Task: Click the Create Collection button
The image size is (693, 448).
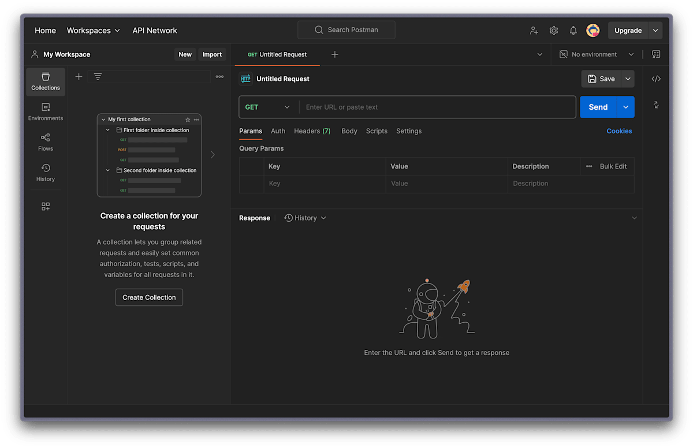Action: point(149,297)
